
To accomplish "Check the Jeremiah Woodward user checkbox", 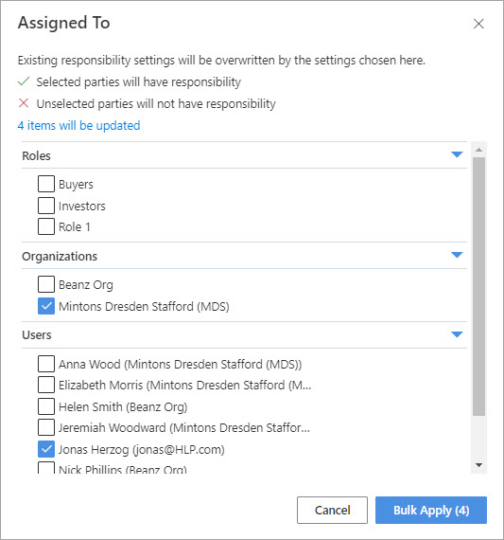I will pyautogui.click(x=46, y=427).
